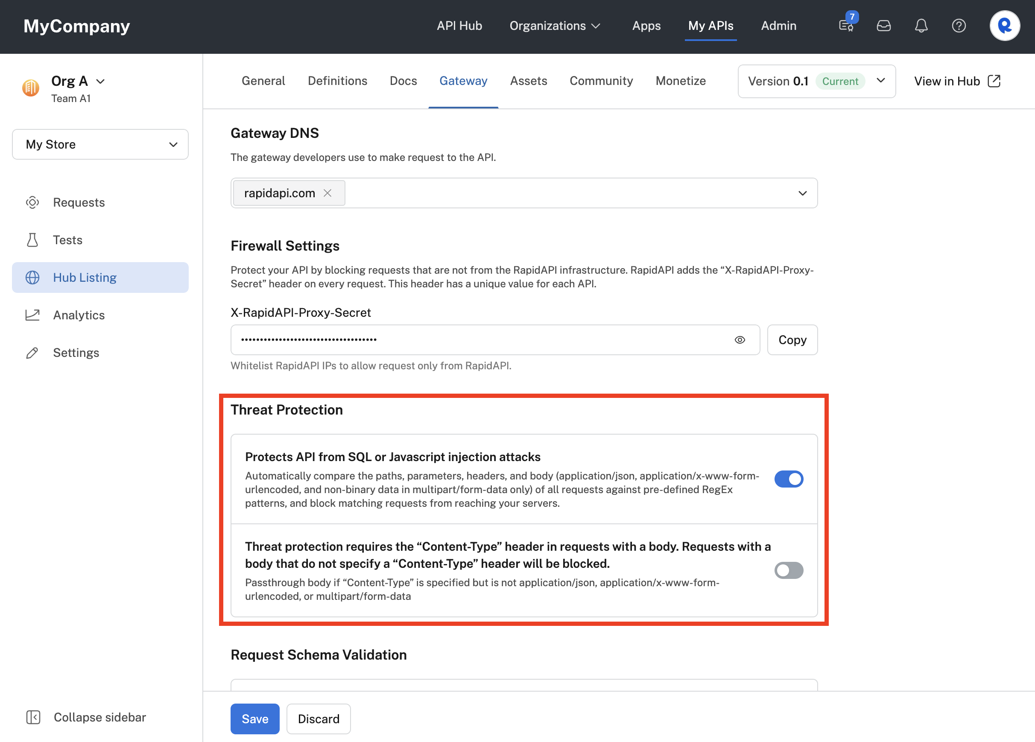Select My APIs in the top navigation

coord(710,26)
